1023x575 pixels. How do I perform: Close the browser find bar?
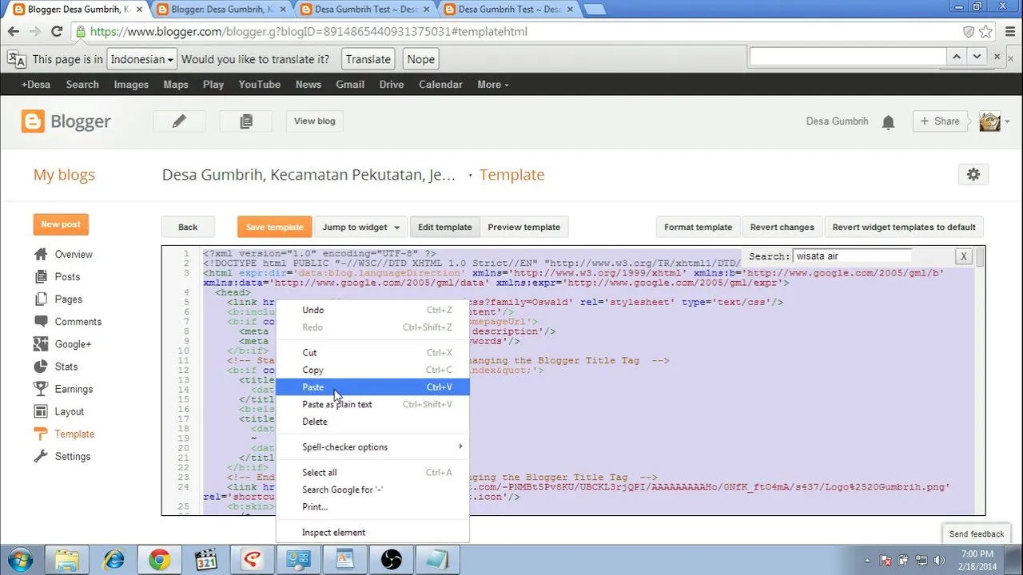click(x=997, y=57)
